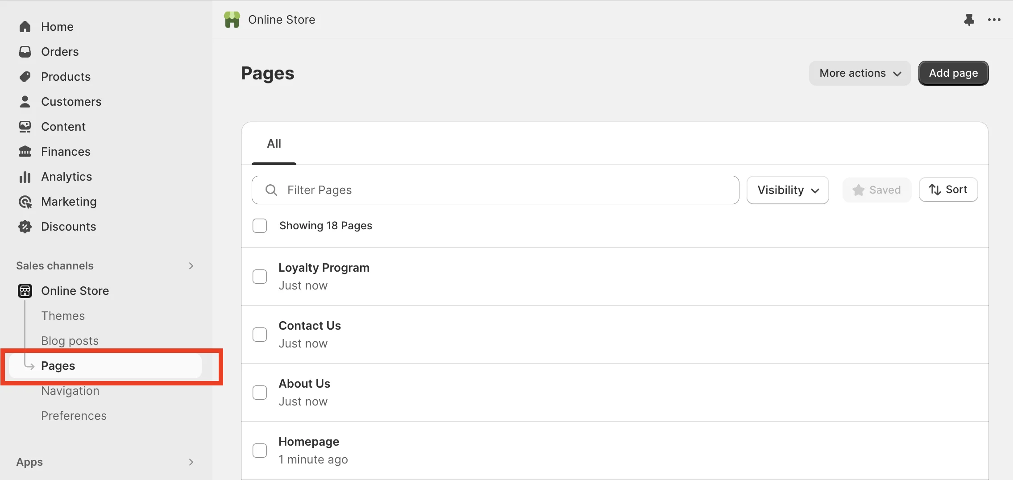Go to Discounts in the sidebar
Screen dimensions: 1013x480
68,227
